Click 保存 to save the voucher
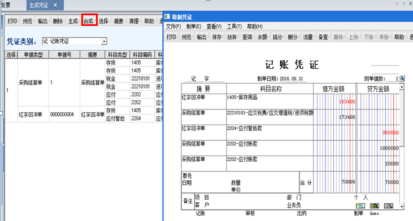413x221 pixels. (x=217, y=37)
